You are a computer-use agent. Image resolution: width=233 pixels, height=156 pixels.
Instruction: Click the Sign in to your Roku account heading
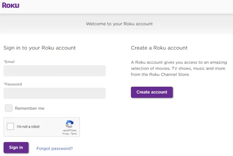point(39,48)
